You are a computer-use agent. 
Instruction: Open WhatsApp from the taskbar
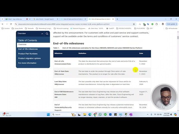pos(100,114)
